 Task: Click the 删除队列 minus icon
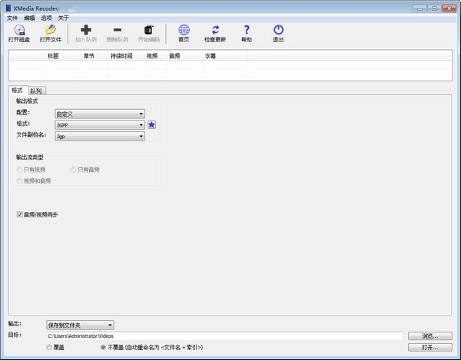tap(118, 30)
